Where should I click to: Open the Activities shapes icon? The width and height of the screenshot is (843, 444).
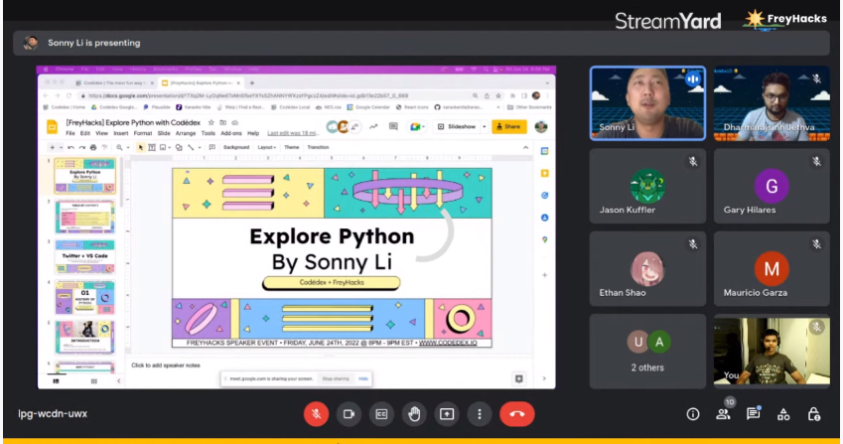click(783, 414)
